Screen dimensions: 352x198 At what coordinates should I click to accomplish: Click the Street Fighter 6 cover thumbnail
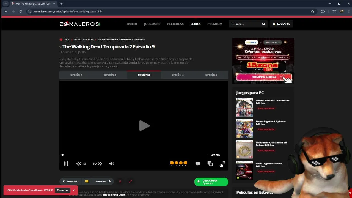click(x=244, y=128)
